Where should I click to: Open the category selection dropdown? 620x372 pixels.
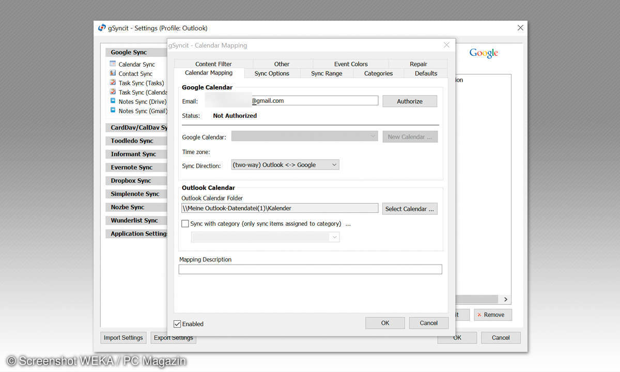pyautogui.click(x=265, y=237)
